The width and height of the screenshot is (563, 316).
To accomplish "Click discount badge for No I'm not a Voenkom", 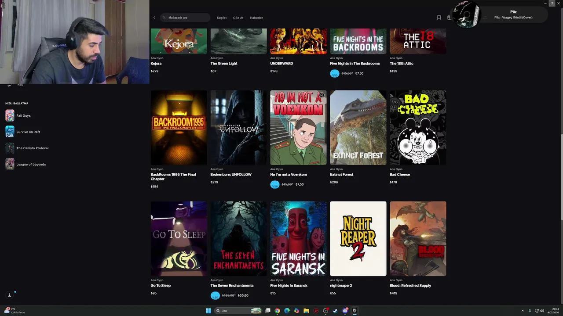I will click(x=275, y=185).
